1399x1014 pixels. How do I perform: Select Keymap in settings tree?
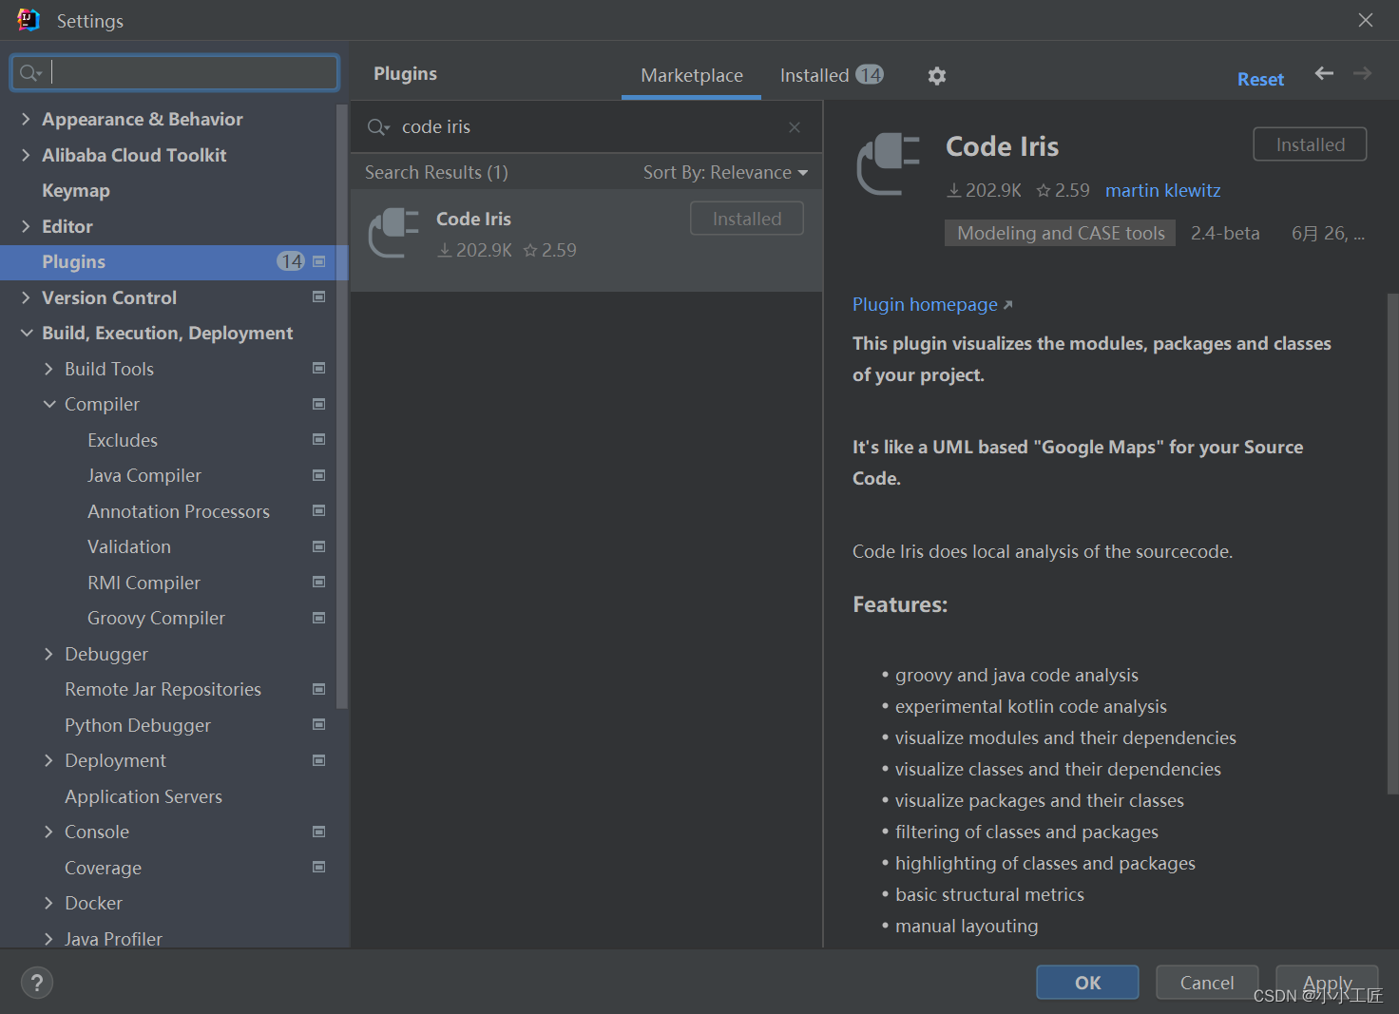tap(76, 190)
